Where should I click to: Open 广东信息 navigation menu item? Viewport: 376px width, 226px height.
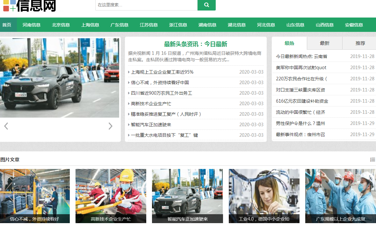click(x=119, y=25)
